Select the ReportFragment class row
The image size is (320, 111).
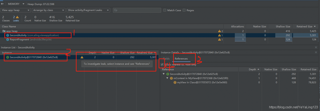[159, 39]
